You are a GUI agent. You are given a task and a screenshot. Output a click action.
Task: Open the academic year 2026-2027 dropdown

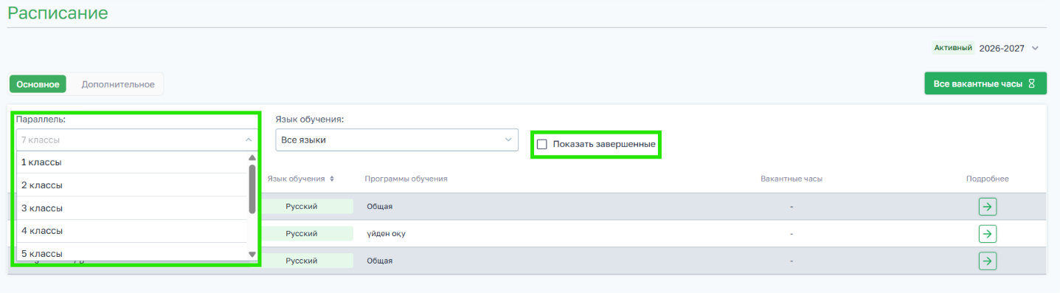pos(1009,48)
